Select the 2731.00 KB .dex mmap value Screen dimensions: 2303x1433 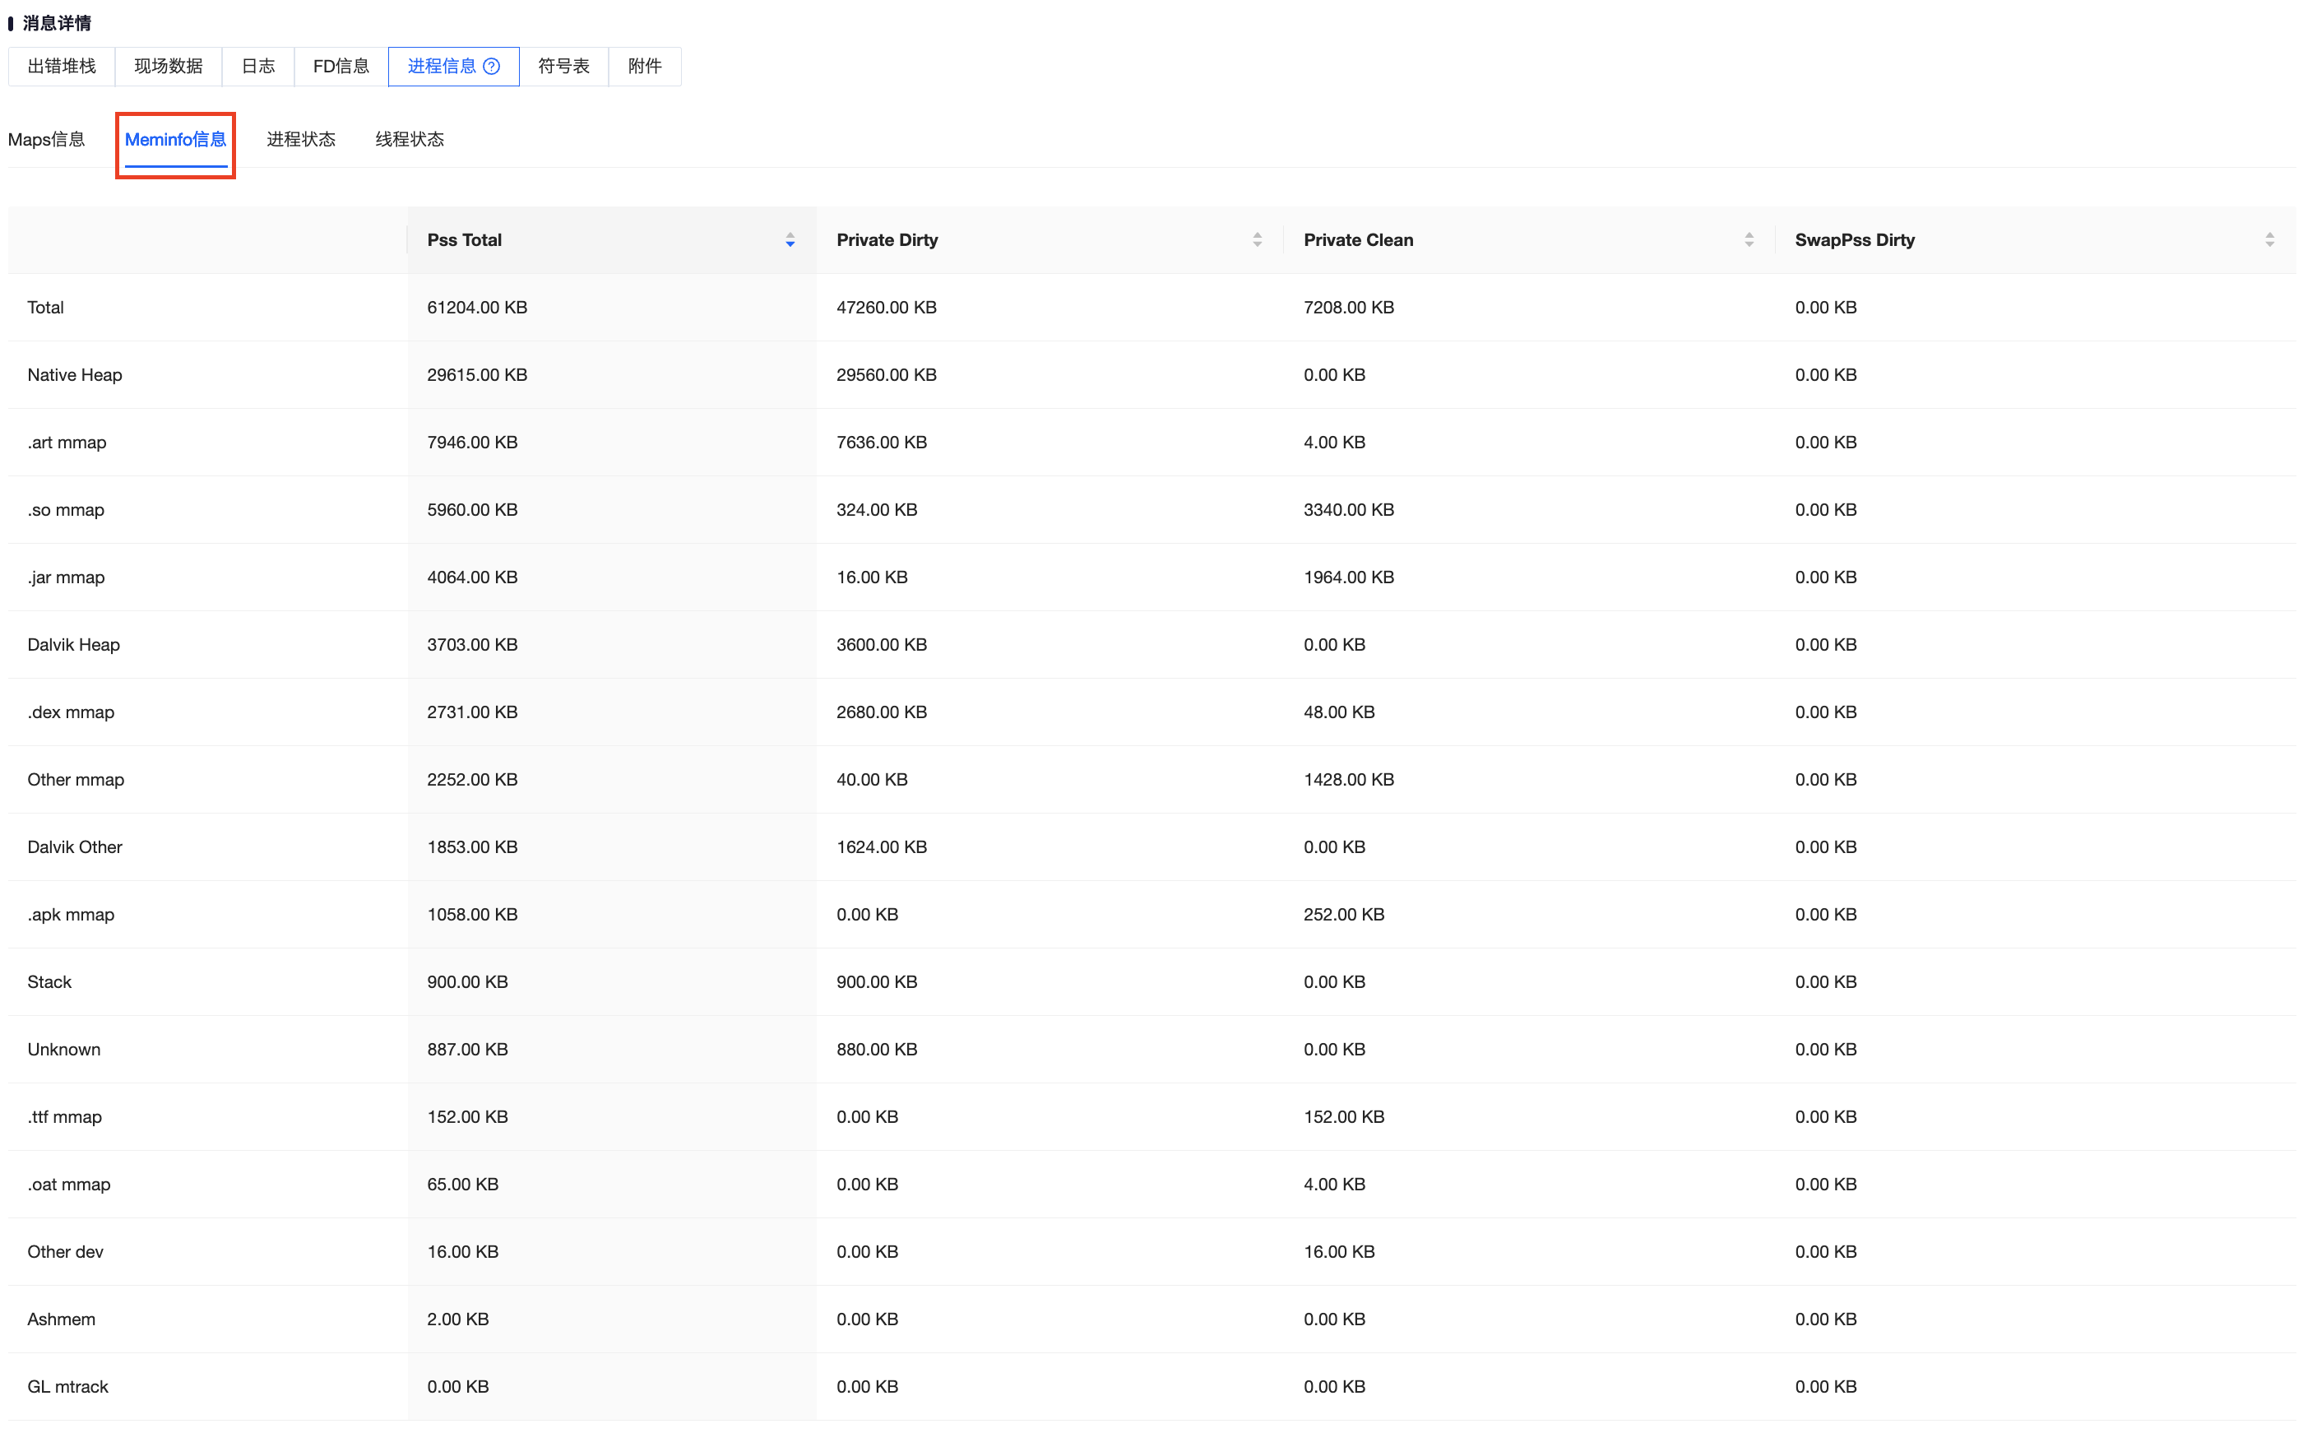(473, 712)
